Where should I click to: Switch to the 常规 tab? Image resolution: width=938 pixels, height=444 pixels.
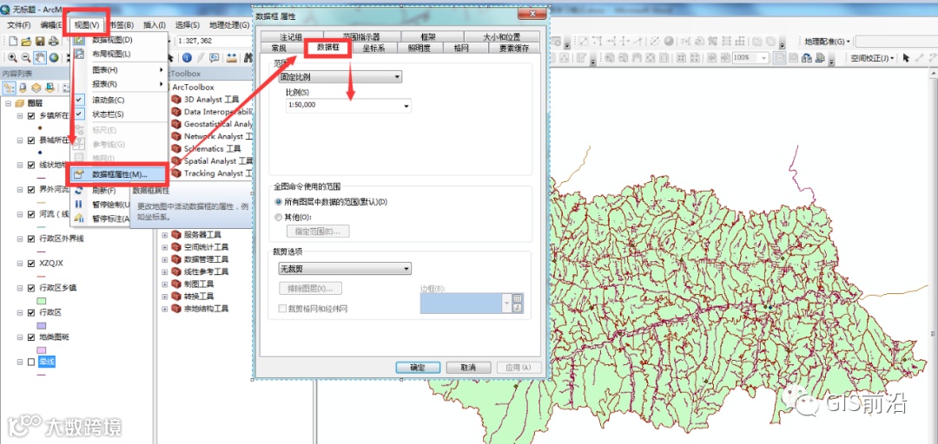click(279, 49)
